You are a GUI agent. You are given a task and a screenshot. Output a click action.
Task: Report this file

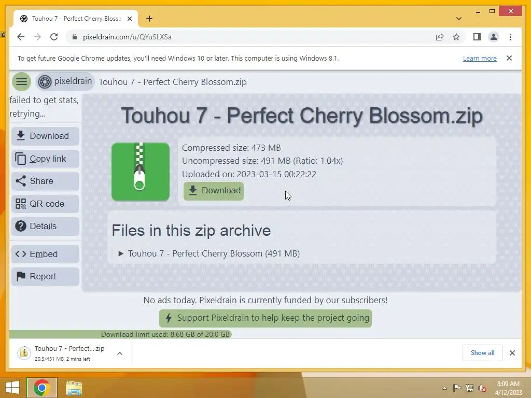coord(46,277)
